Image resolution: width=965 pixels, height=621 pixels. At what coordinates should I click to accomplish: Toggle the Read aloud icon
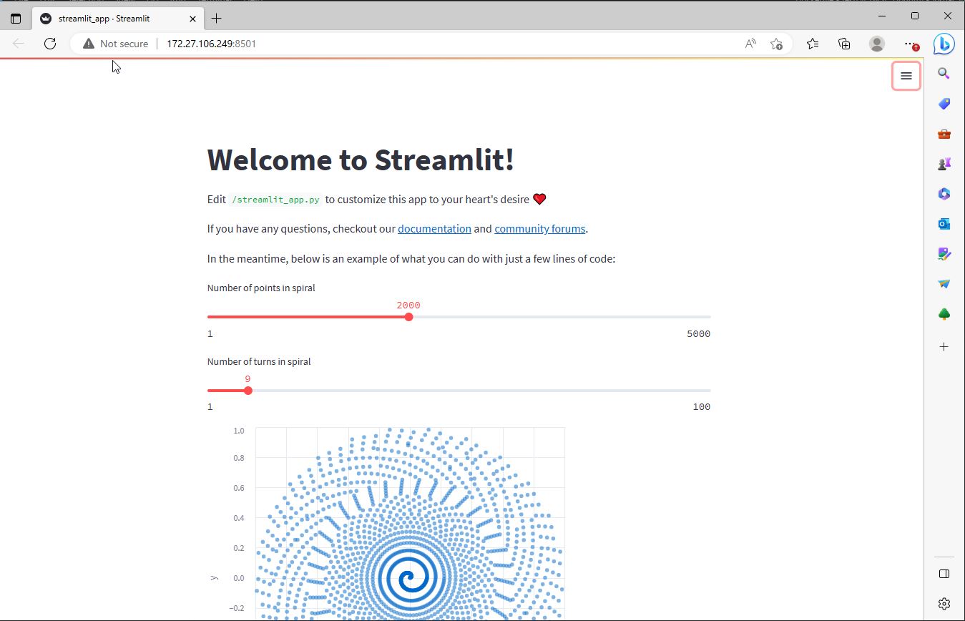pos(750,44)
